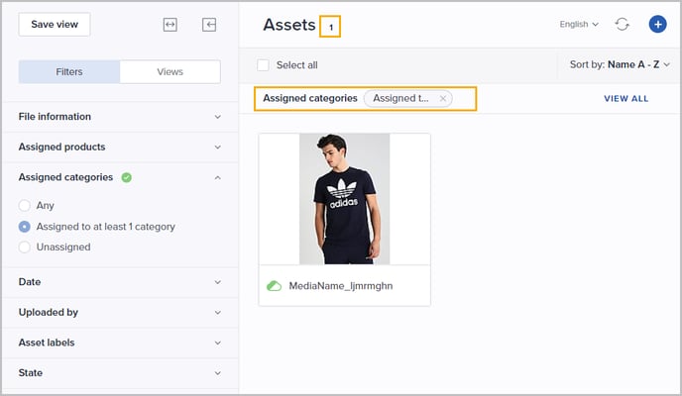Click the Save view button
This screenshot has width=682, height=396.
(55, 25)
